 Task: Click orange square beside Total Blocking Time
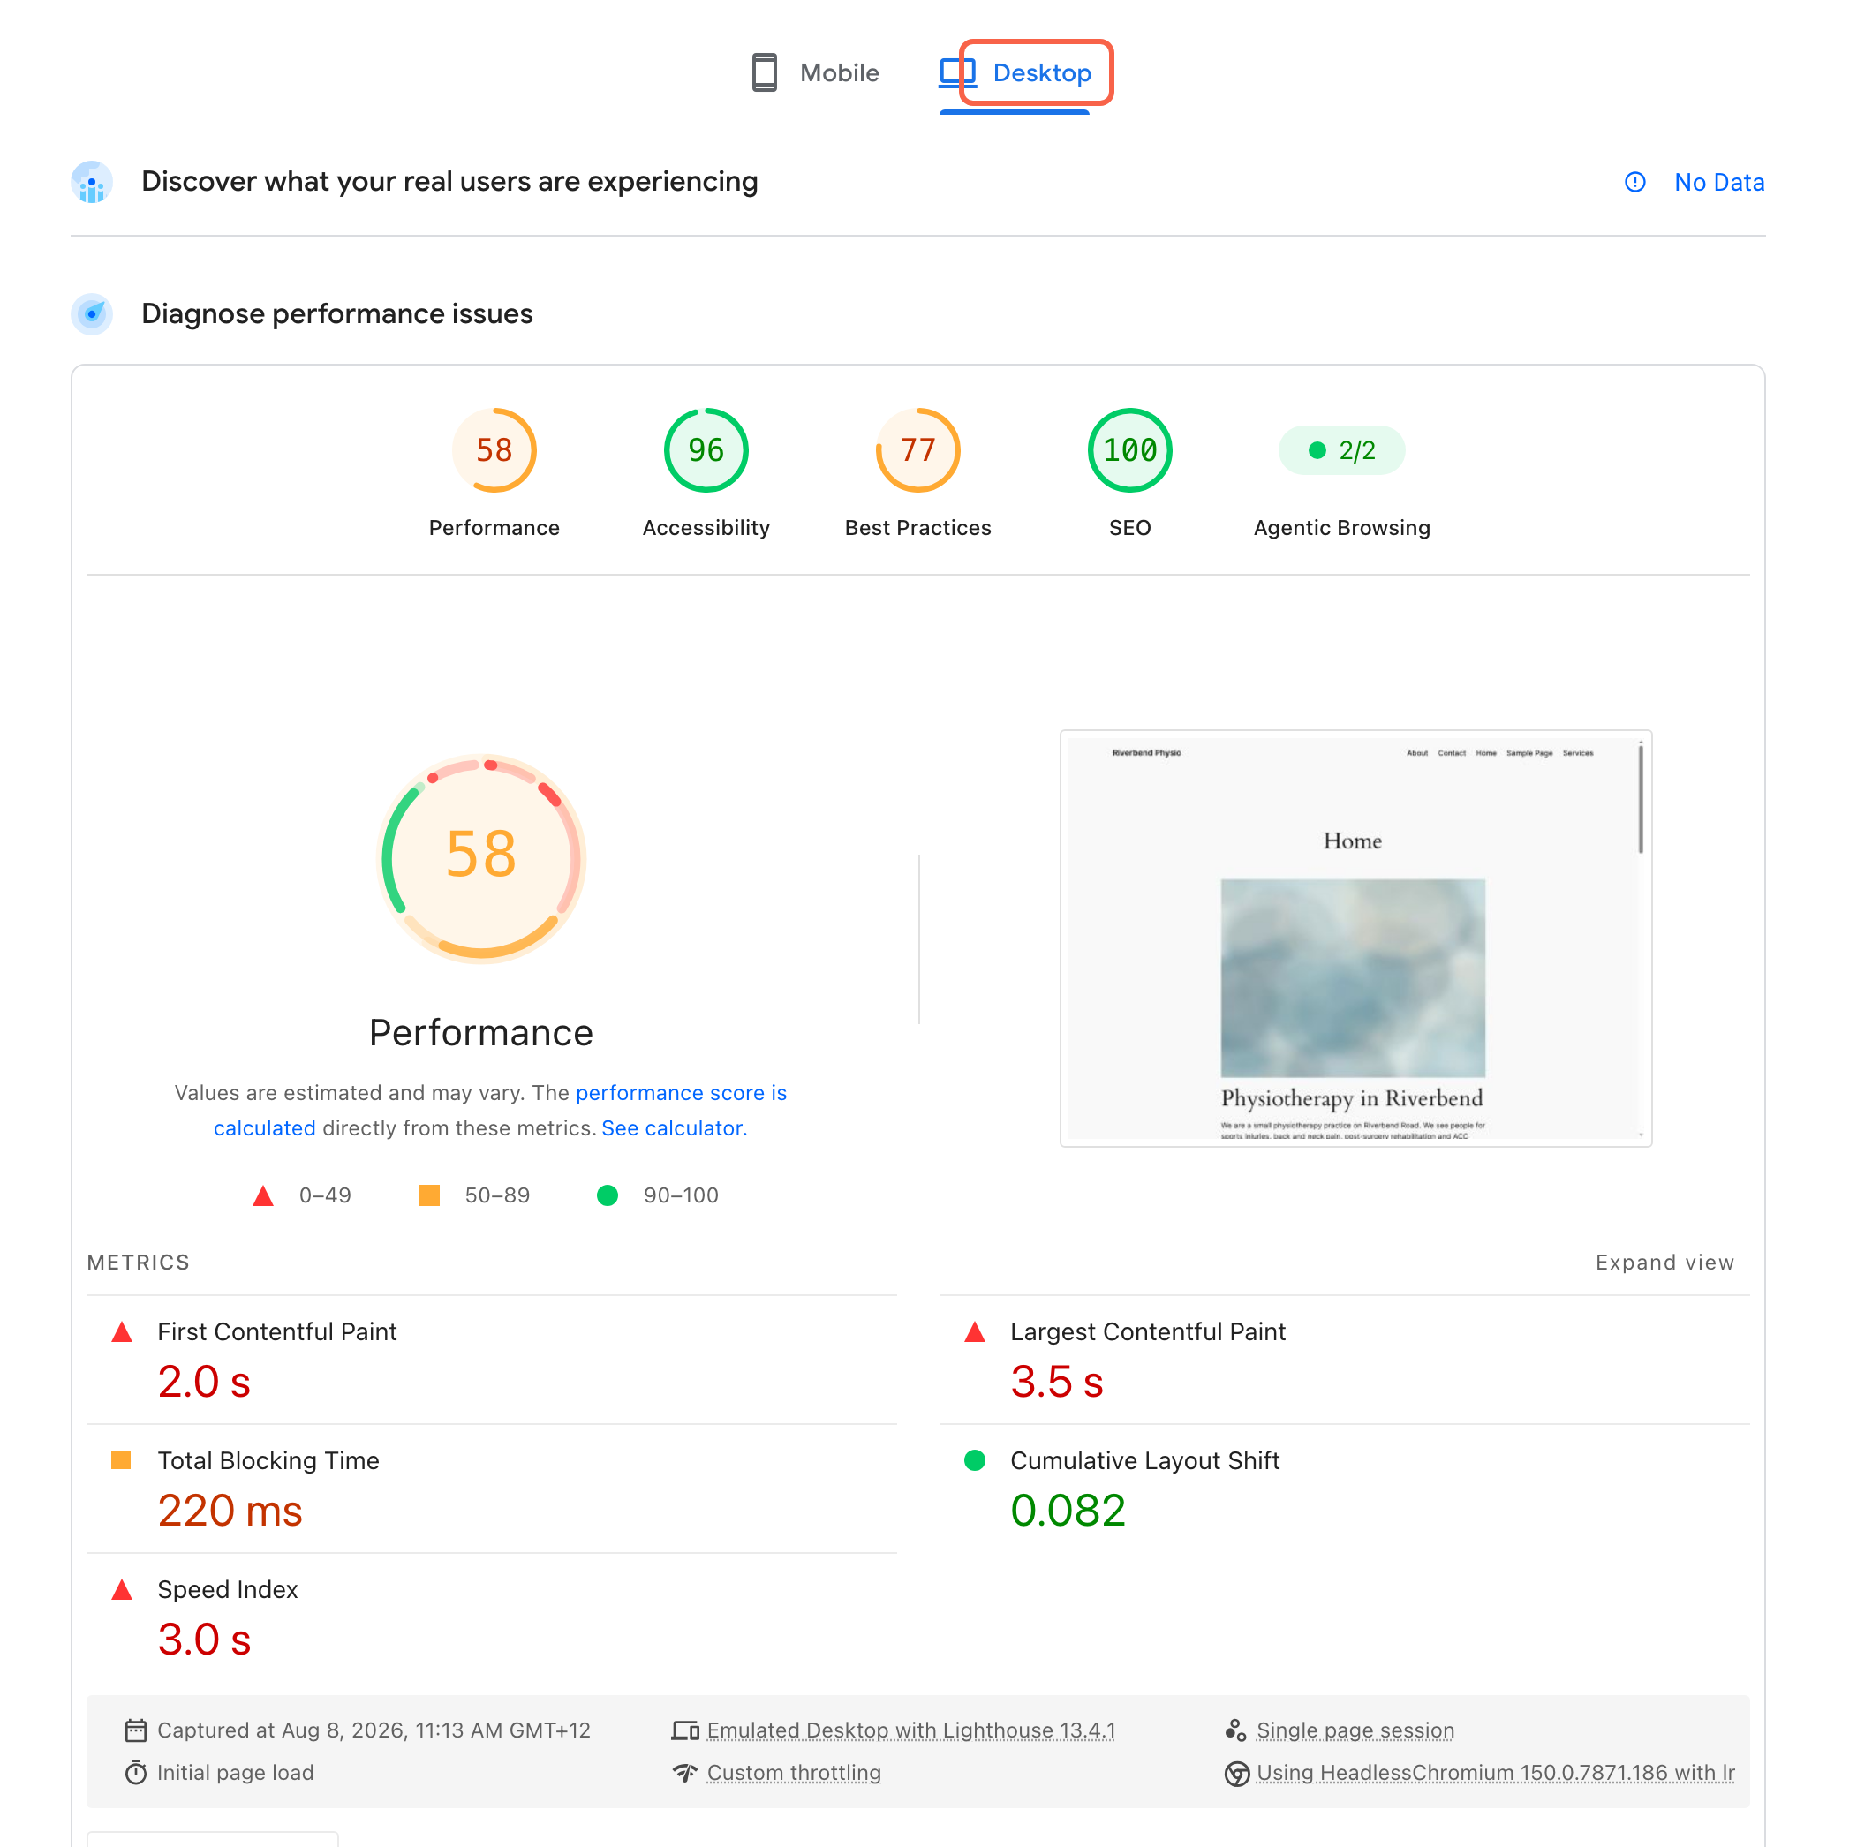121,1460
